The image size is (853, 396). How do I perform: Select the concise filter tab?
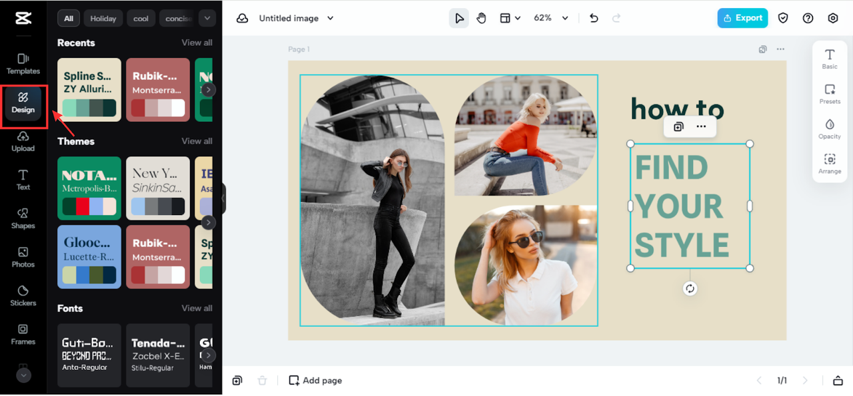(178, 19)
